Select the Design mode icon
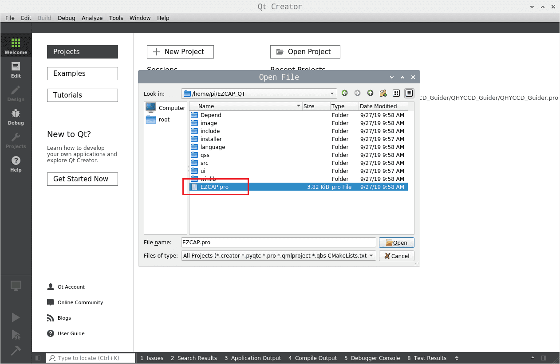Screen dimensions: 560x364 pyautogui.click(x=16, y=93)
